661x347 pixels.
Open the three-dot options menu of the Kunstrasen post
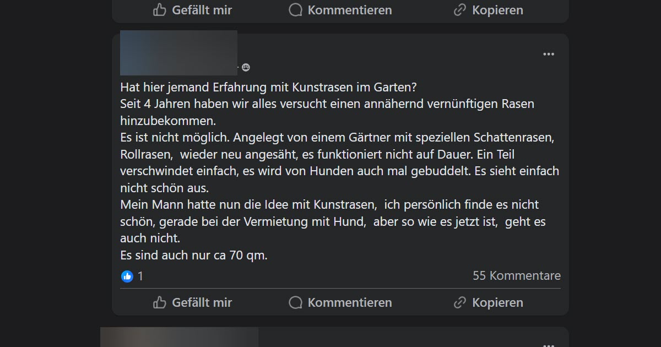click(549, 54)
